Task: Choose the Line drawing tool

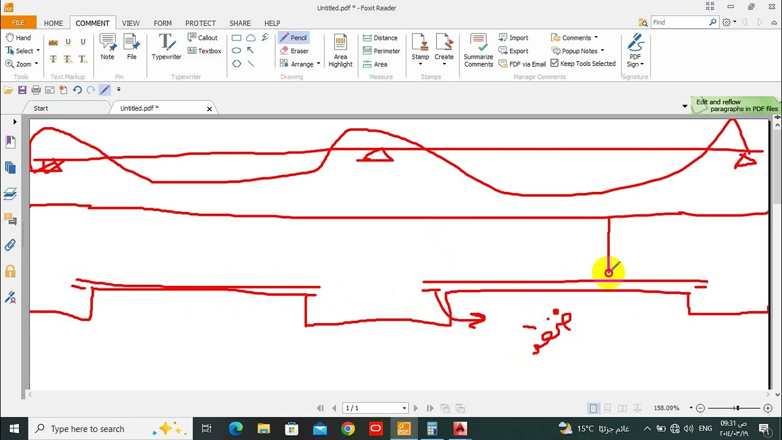Action: [x=250, y=64]
